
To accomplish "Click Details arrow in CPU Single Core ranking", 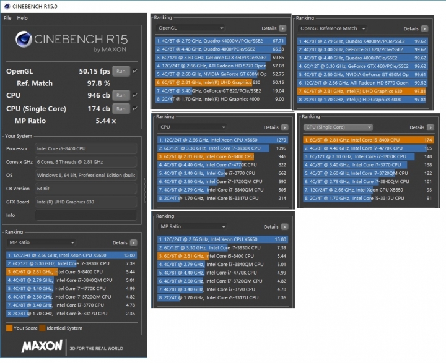I will (x=431, y=127).
